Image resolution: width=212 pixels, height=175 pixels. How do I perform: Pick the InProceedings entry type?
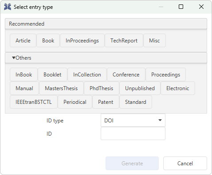tap(82, 41)
